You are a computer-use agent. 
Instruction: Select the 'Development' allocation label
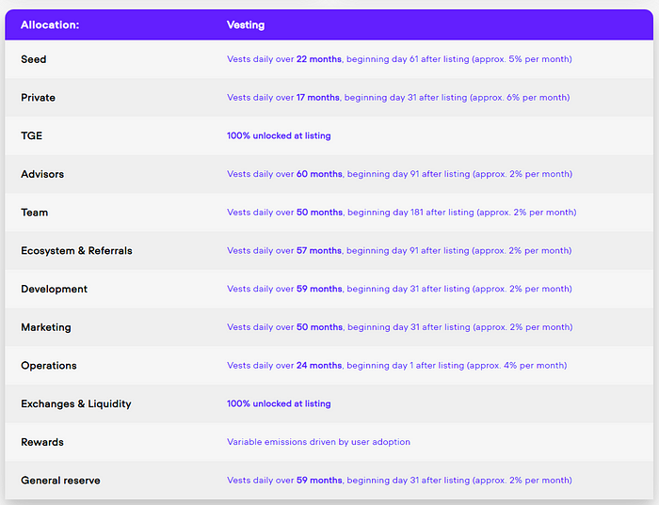pos(55,289)
